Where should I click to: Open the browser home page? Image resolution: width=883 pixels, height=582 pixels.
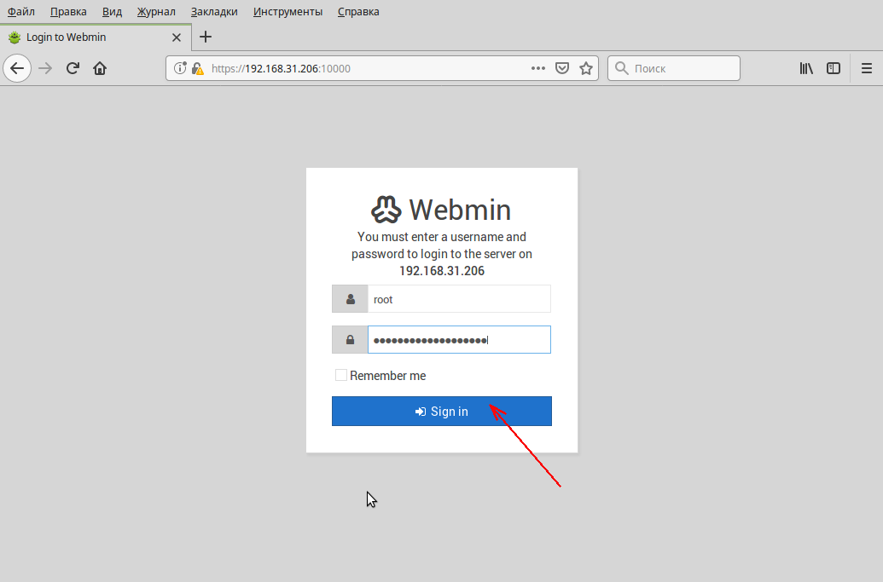pyautogui.click(x=100, y=69)
